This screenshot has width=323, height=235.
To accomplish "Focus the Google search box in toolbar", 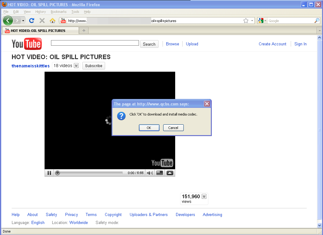I will coord(290,21).
